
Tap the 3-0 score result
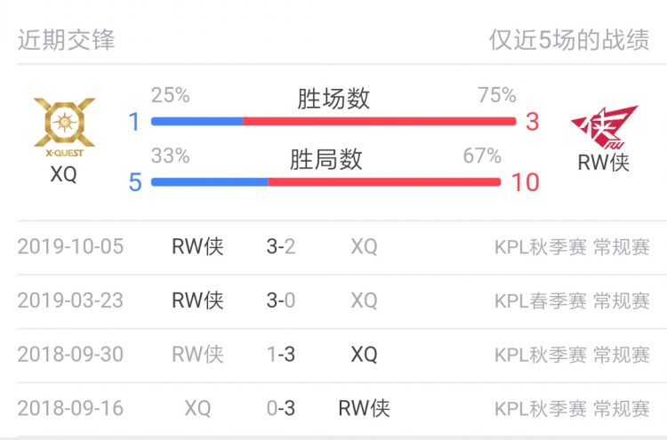281,300
